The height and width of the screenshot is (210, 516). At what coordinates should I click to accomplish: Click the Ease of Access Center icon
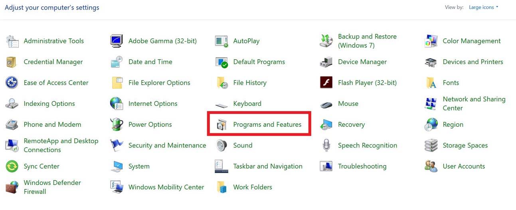12,83
